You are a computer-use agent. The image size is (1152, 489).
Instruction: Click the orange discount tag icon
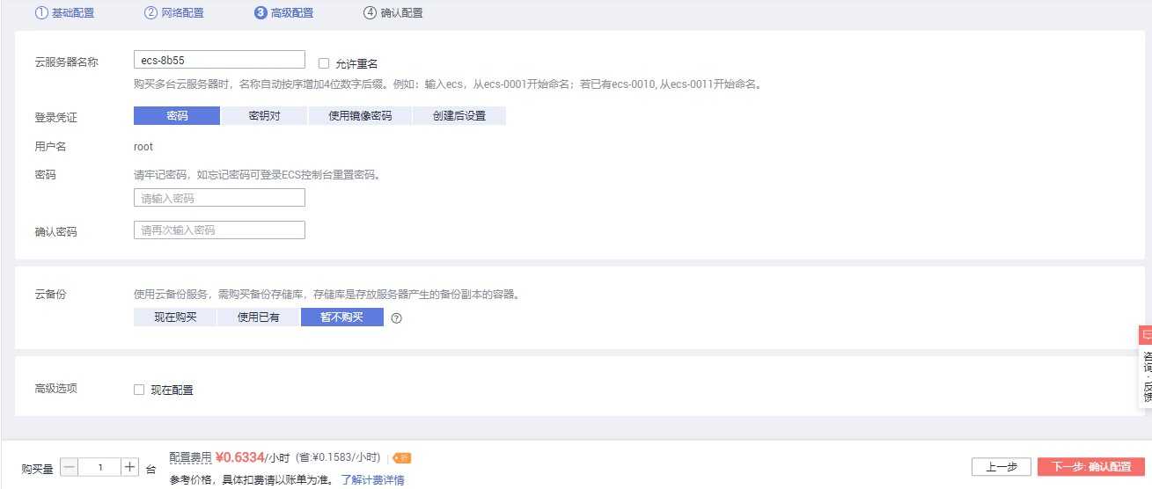click(x=402, y=458)
